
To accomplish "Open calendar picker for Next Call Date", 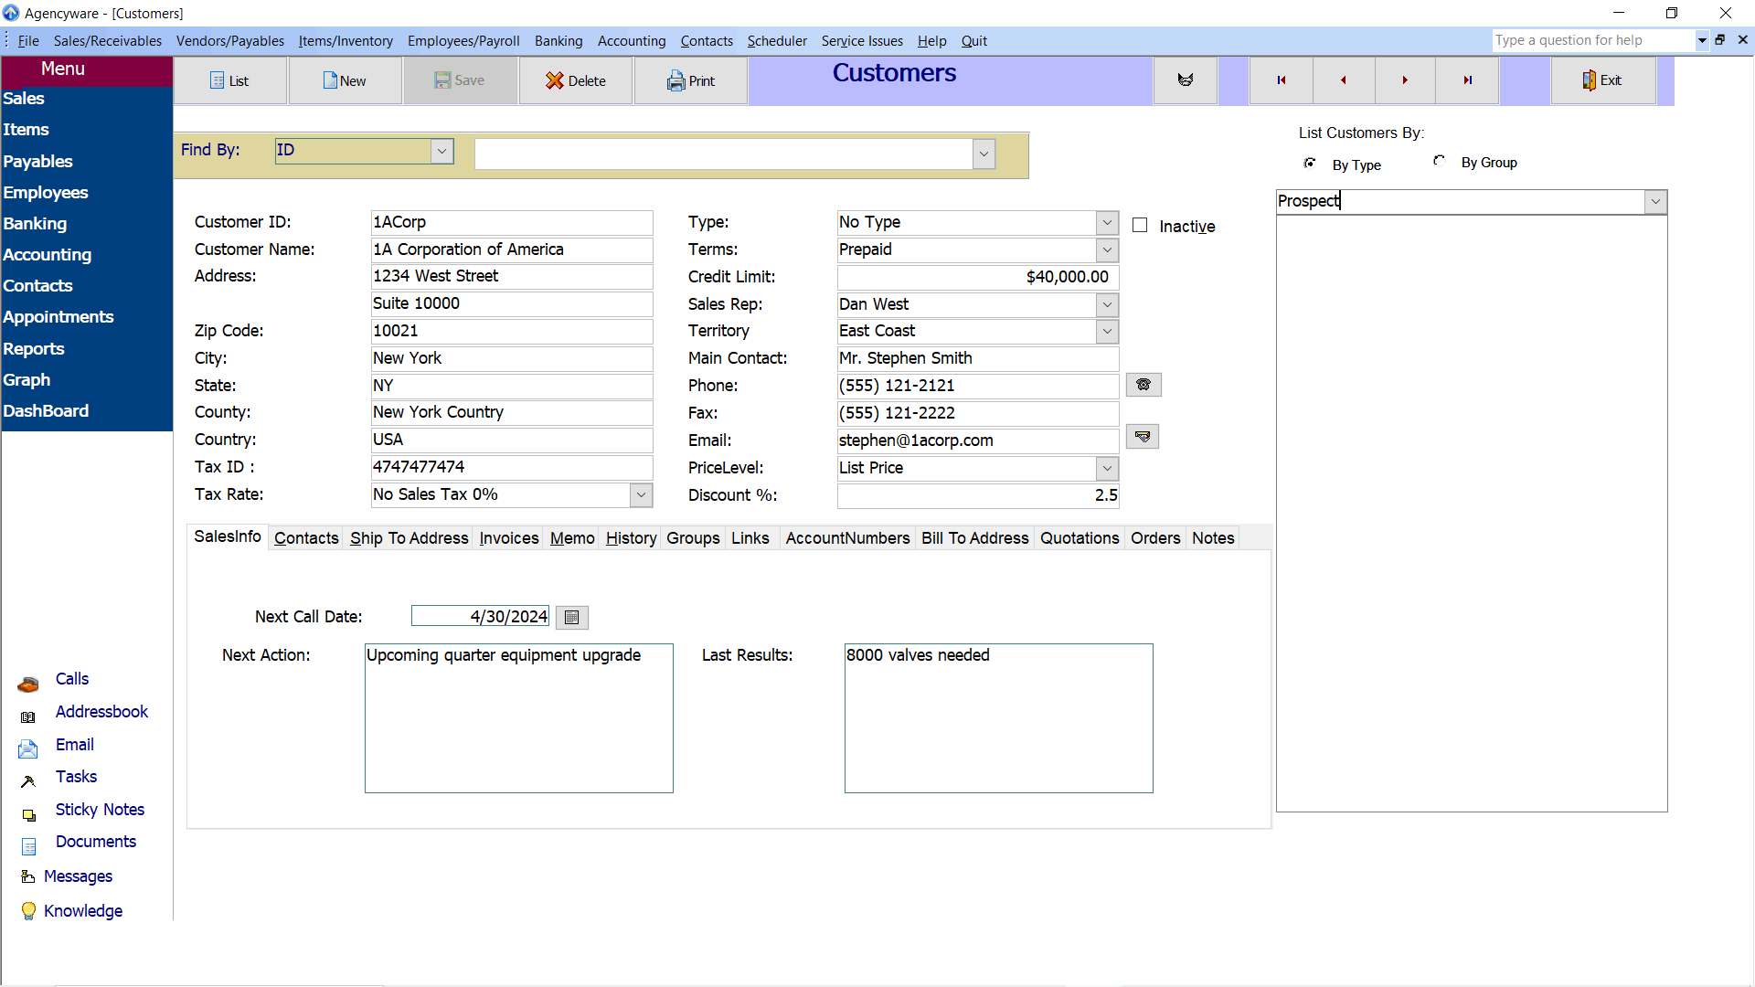I will click(572, 618).
